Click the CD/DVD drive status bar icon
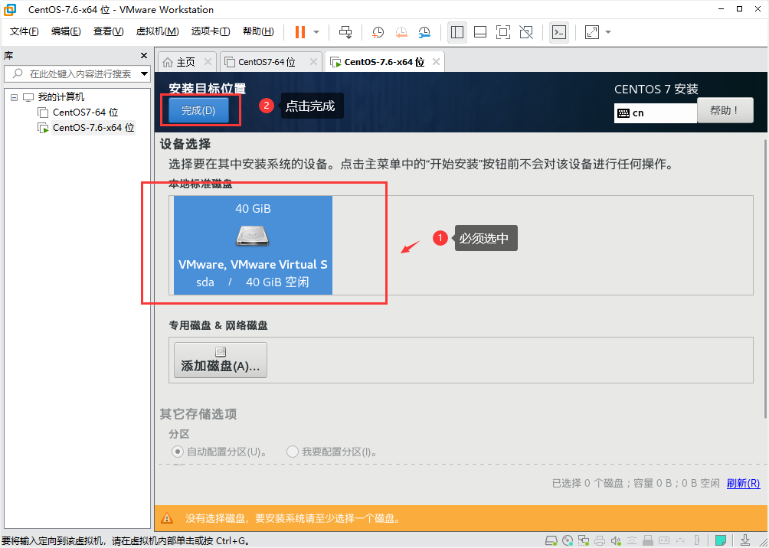 pyautogui.click(x=568, y=540)
